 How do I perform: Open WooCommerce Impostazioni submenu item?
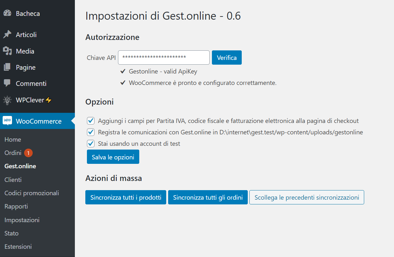click(22, 220)
